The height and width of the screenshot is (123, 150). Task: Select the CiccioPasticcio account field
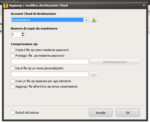coord(47,20)
